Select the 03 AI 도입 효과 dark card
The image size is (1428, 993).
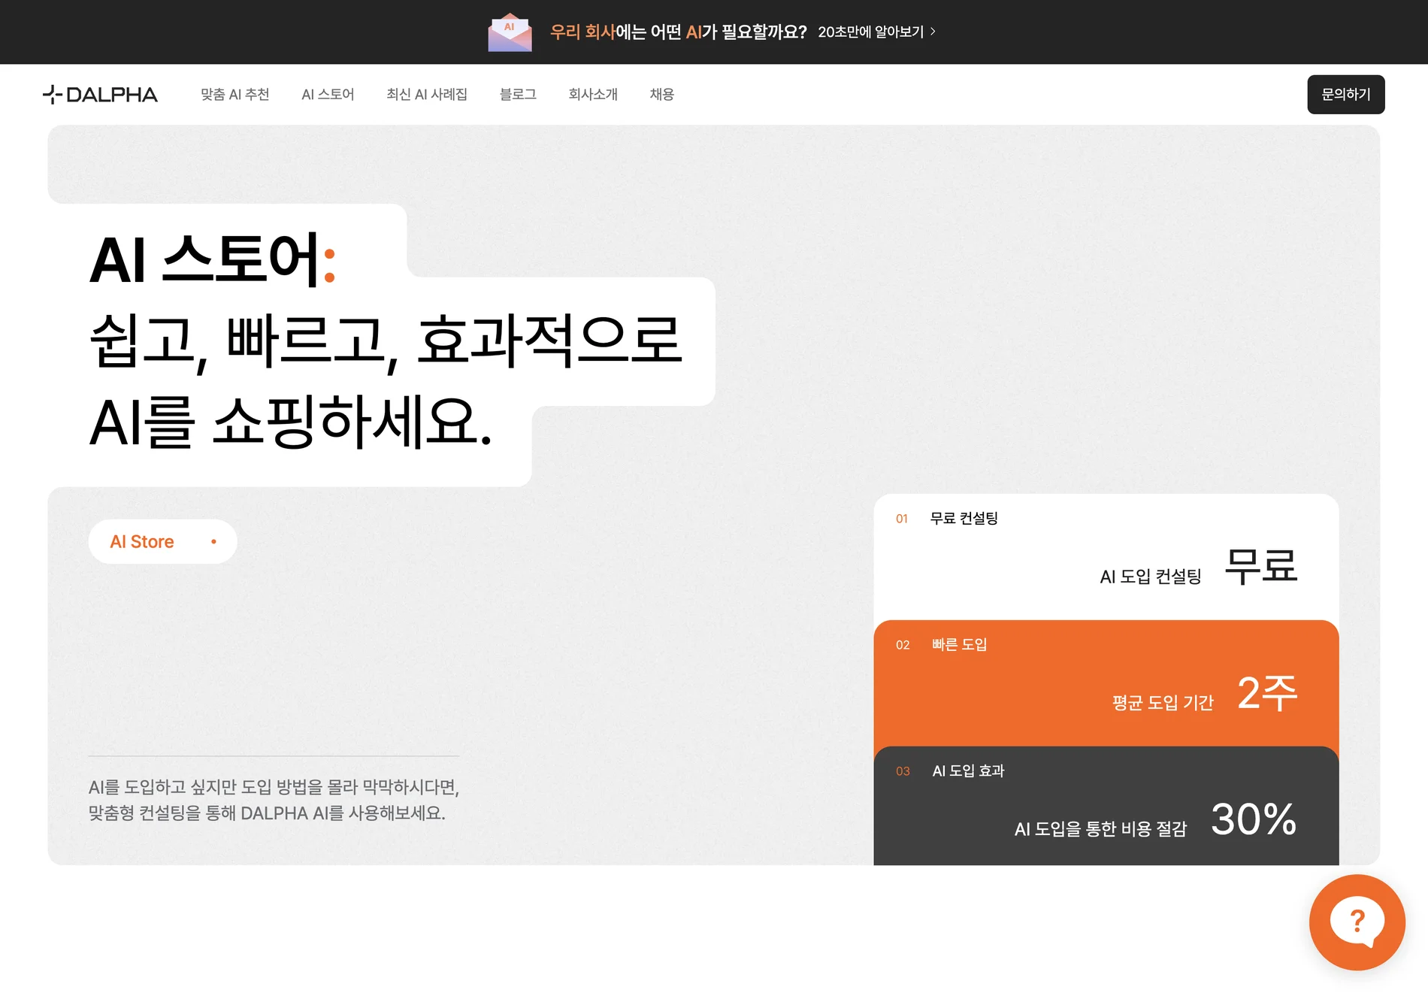1106,806
